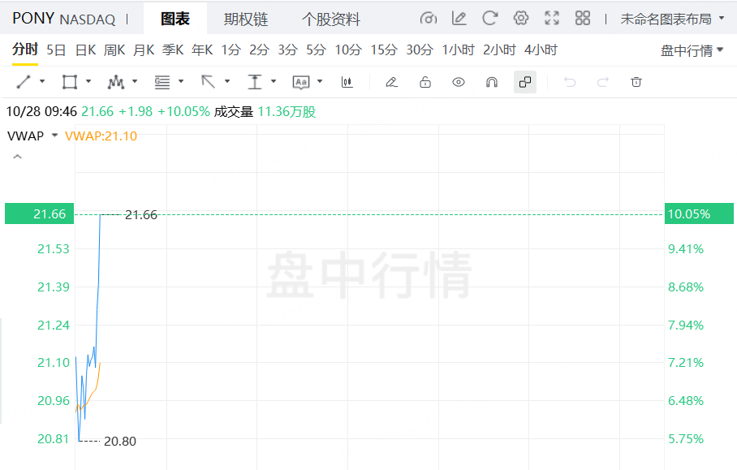The height and width of the screenshot is (470, 737).
Task: Select 30分 timeframe
Action: [x=420, y=50]
